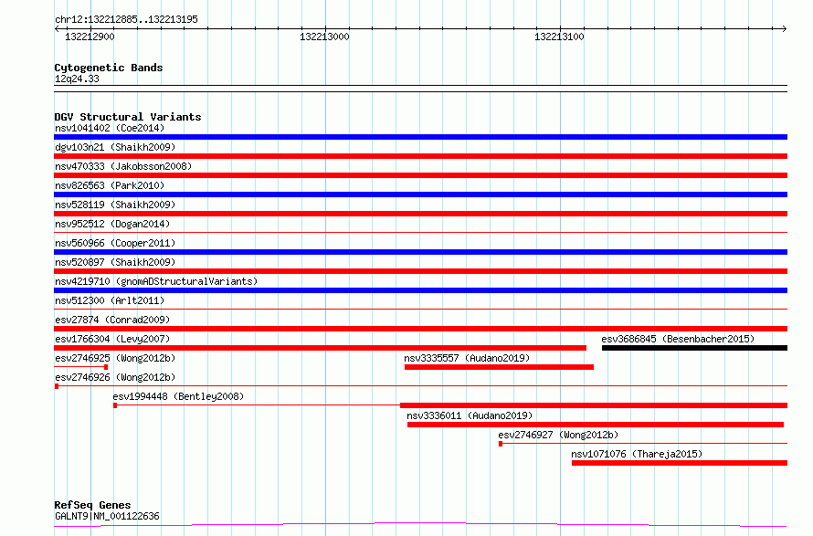
Task: Select the nsv3336011 (Audano2019) label
Action: pyautogui.click(x=470, y=415)
